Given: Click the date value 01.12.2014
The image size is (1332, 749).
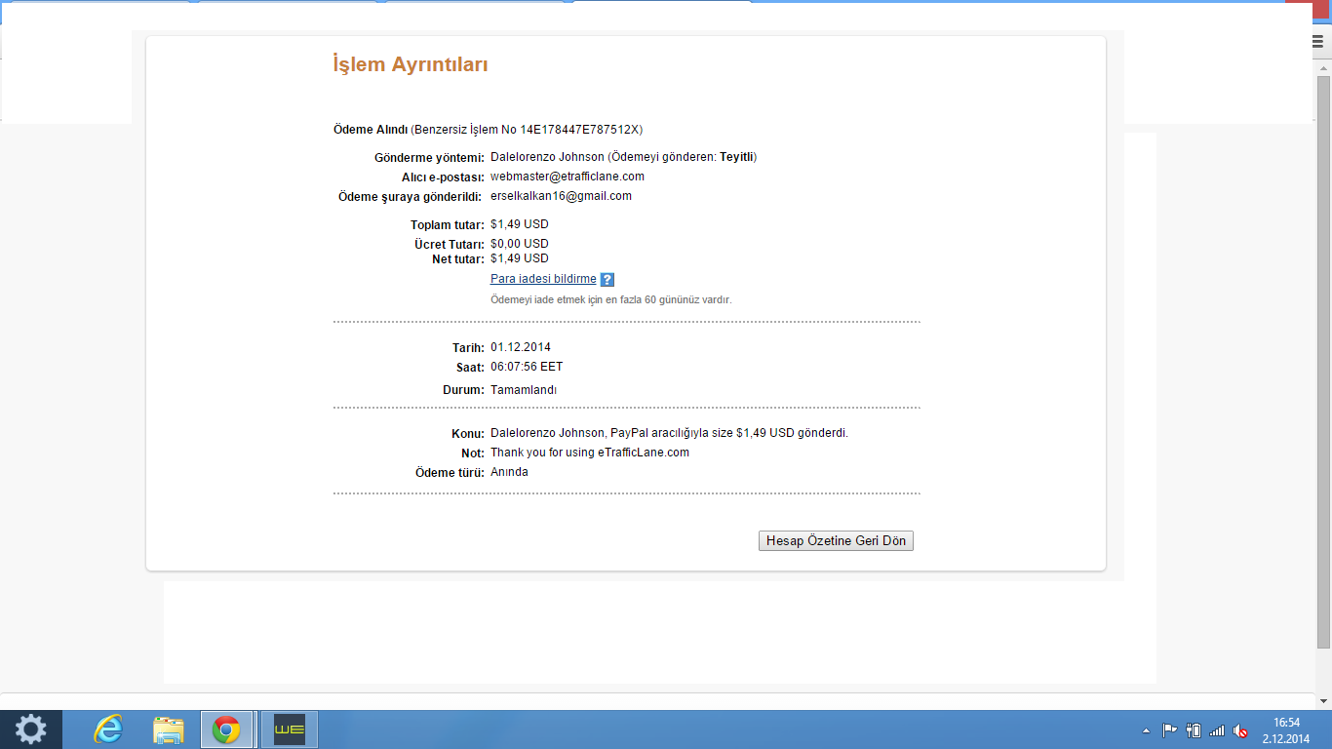Looking at the screenshot, I should (521, 347).
